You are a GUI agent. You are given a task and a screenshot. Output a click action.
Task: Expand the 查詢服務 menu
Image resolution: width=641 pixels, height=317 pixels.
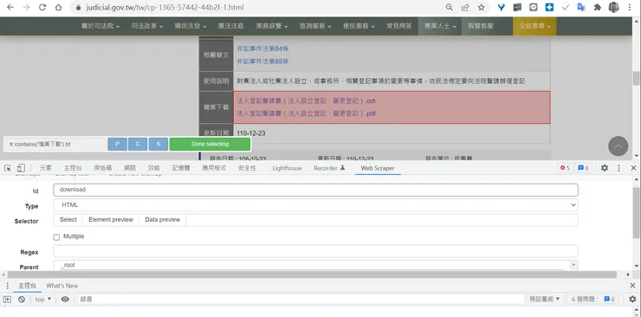[x=315, y=26]
